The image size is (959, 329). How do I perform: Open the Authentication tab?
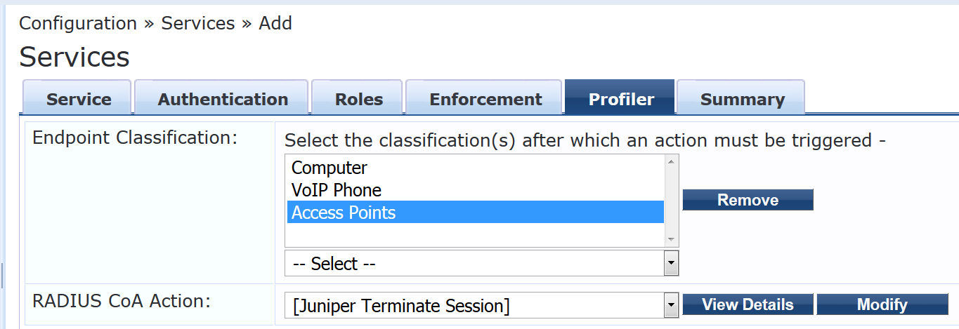pos(223,99)
